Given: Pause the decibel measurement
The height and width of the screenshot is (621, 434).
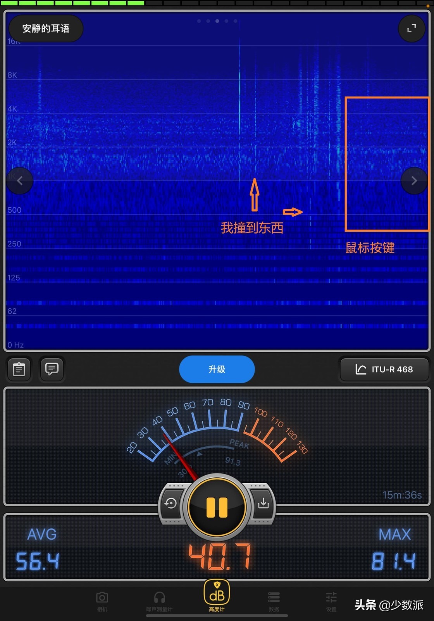Looking at the screenshot, I should click(217, 507).
